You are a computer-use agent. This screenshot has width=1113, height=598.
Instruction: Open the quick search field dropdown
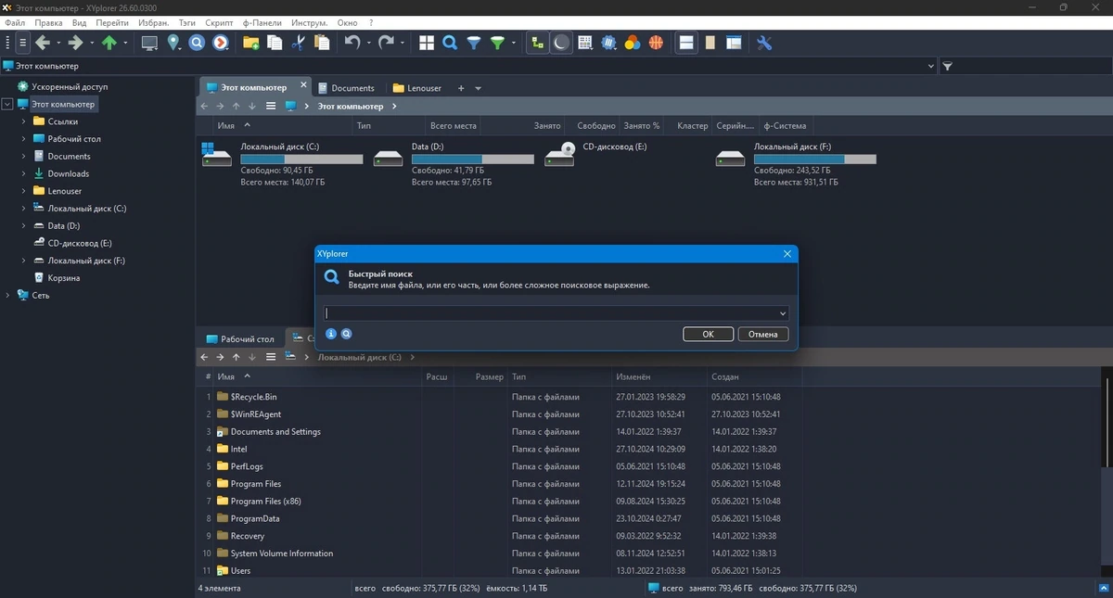tap(783, 313)
